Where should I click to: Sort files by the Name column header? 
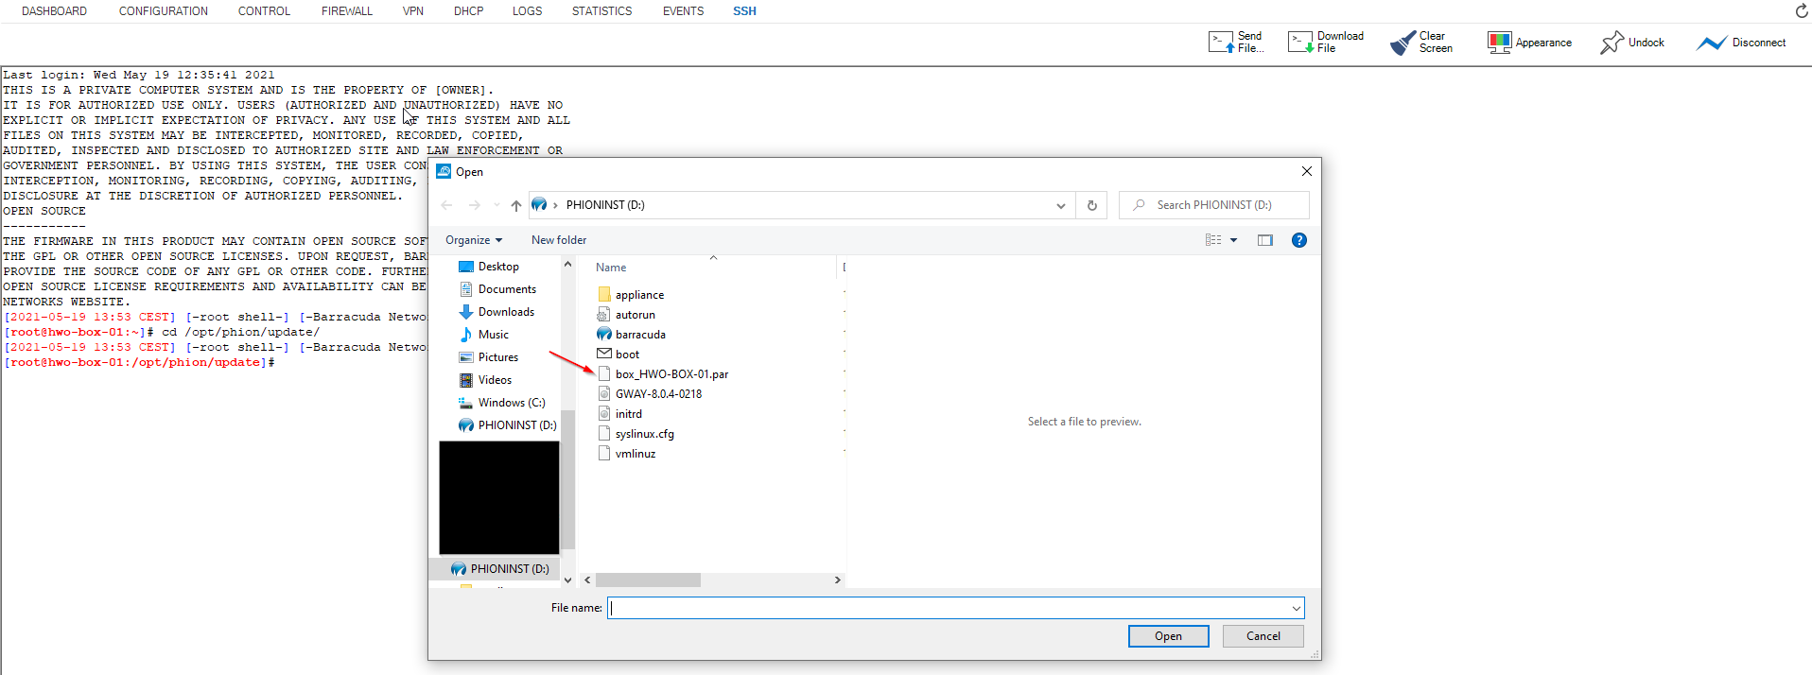611,268
